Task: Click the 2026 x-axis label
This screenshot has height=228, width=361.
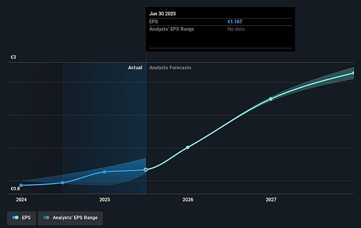Action: point(188,200)
